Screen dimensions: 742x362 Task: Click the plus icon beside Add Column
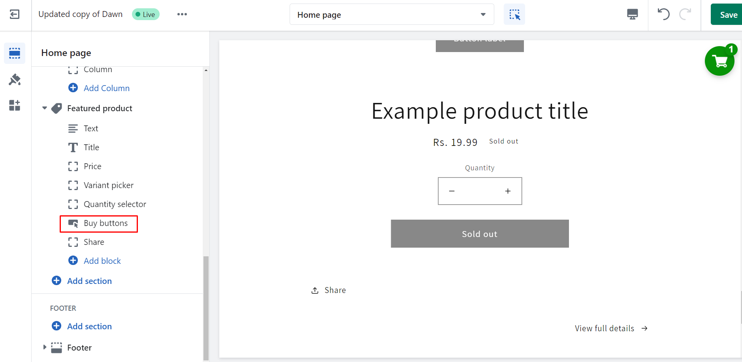(73, 88)
